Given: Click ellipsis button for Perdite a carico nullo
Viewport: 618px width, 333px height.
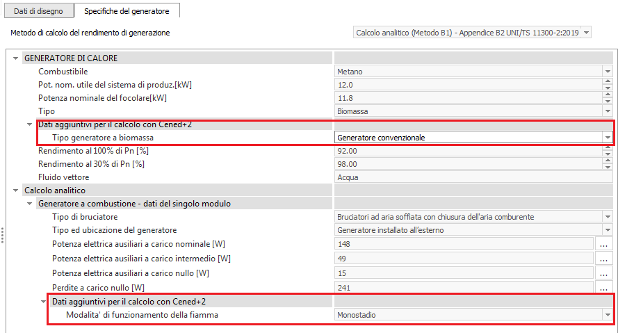Looking at the screenshot, I should [603, 288].
